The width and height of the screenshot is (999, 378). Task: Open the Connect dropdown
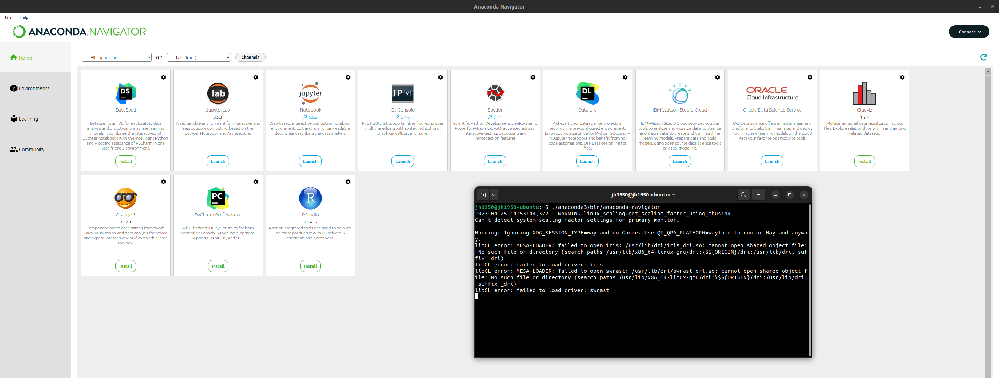point(969,32)
